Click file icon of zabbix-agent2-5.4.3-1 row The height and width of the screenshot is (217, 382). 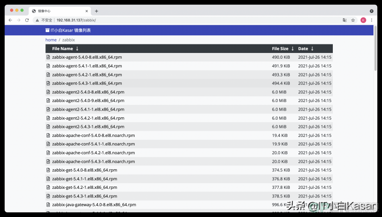(48, 126)
